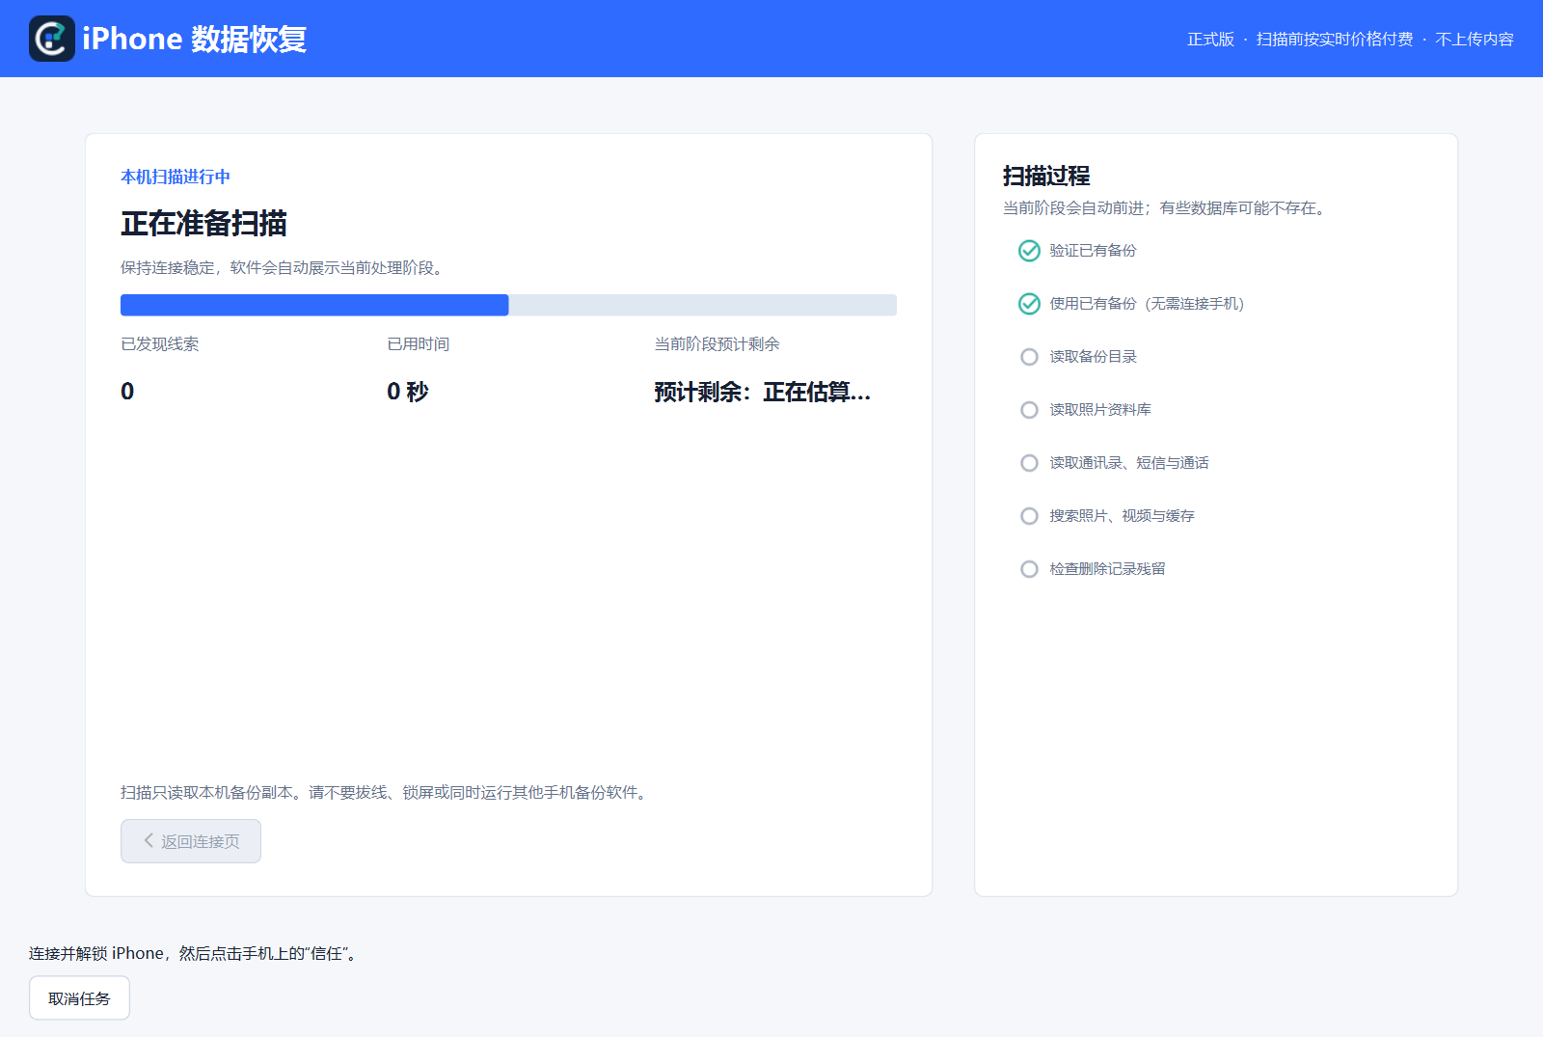Click the circle next to 检查删除记录残留

coord(1029,569)
